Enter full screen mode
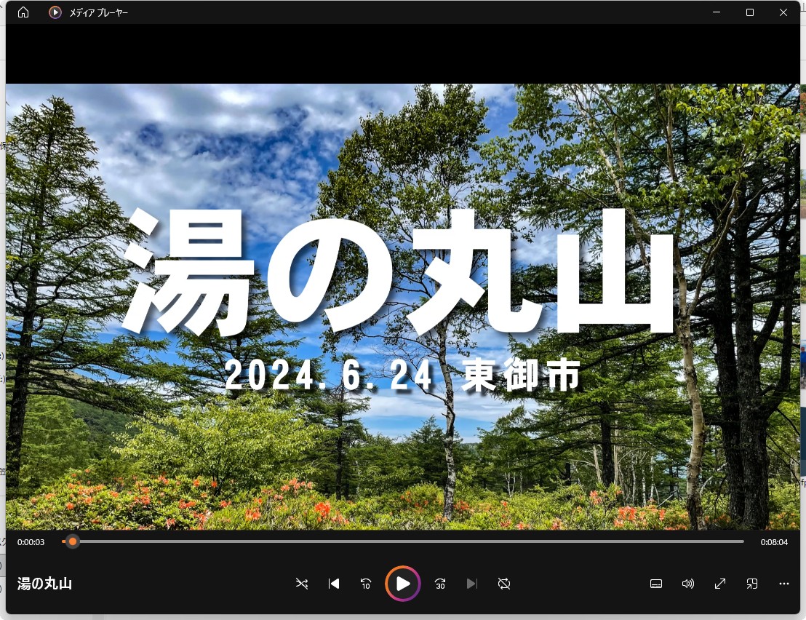This screenshot has height=620, width=806. coord(719,583)
